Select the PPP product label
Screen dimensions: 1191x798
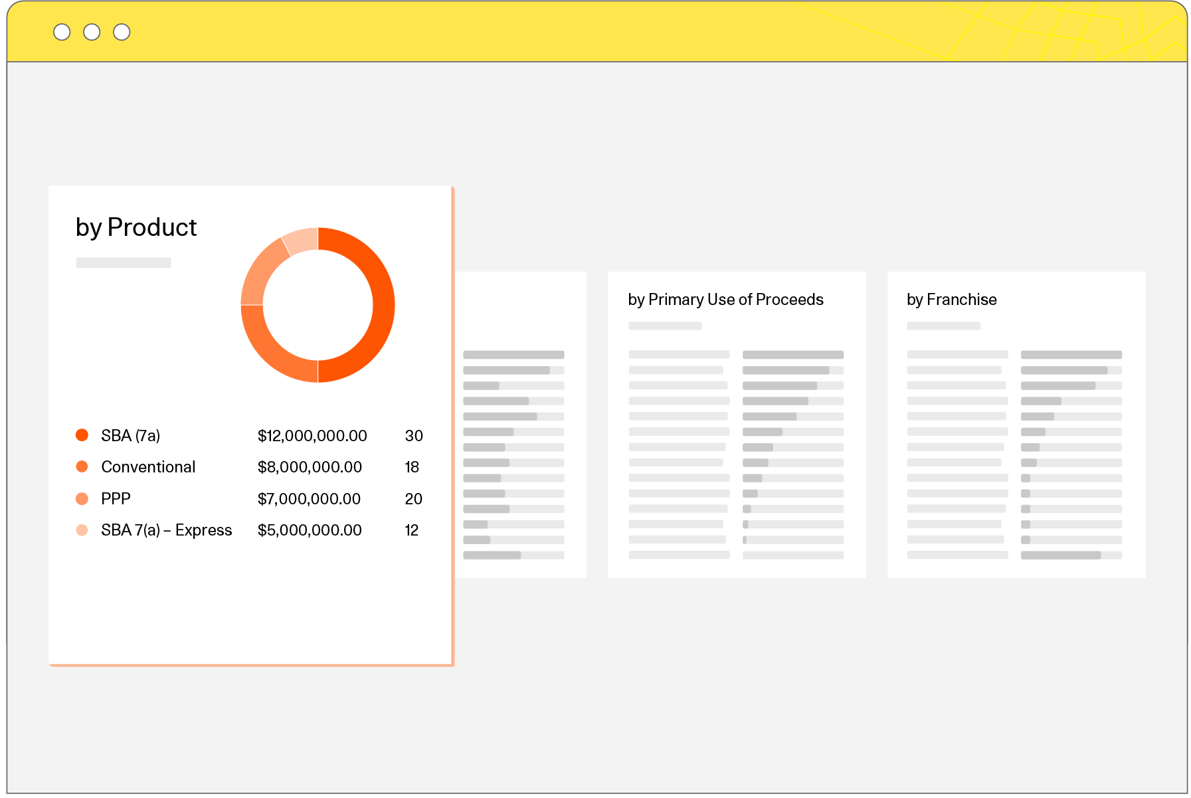(116, 499)
